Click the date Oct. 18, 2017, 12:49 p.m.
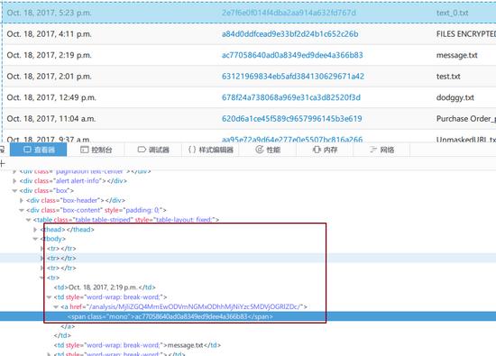 (x=51, y=97)
